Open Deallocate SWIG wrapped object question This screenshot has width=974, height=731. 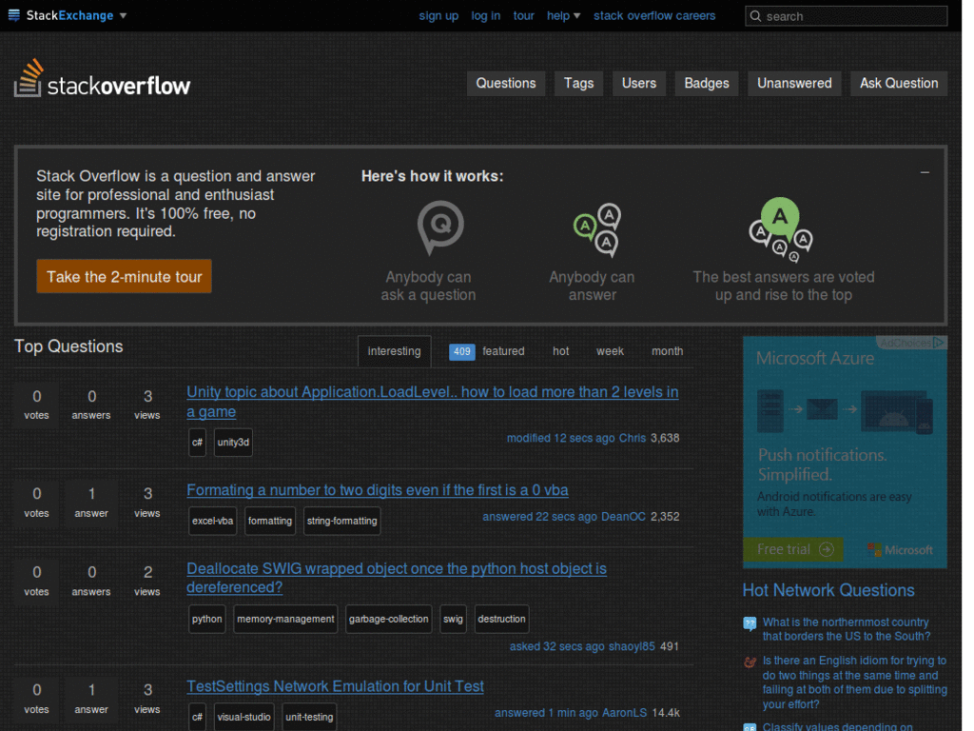coord(397,578)
